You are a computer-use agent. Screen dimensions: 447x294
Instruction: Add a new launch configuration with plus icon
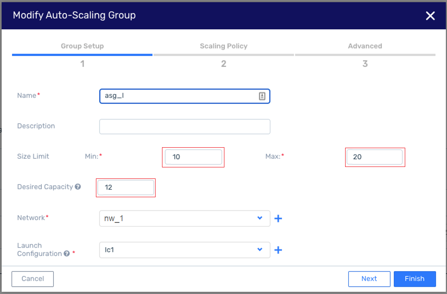[278, 250]
